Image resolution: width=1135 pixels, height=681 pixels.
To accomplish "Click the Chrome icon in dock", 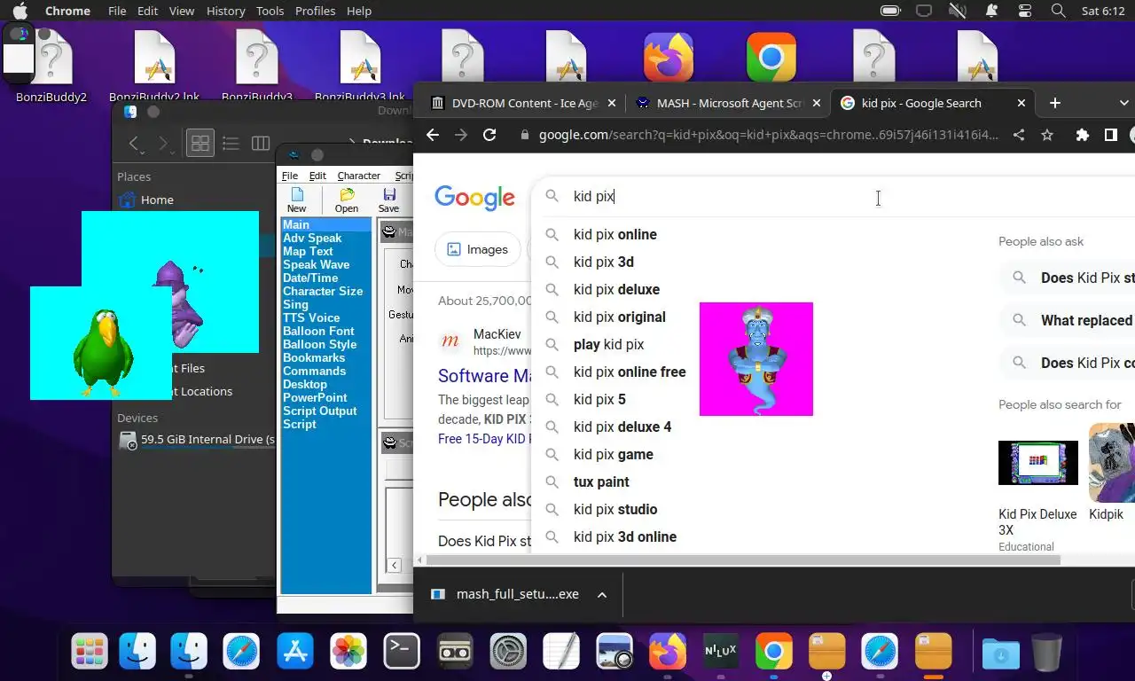I will tap(773, 652).
